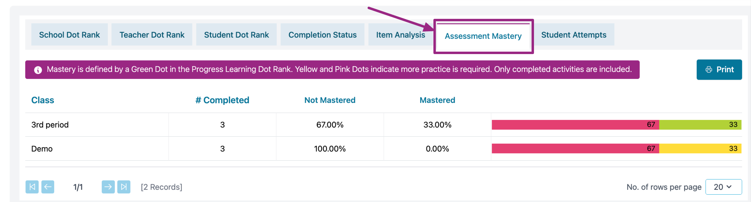Screen dimensions: 751x202
Task: Select the Student Dot Rank tab
Action: pos(237,35)
